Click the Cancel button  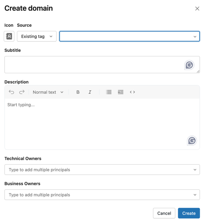coord(164,213)
